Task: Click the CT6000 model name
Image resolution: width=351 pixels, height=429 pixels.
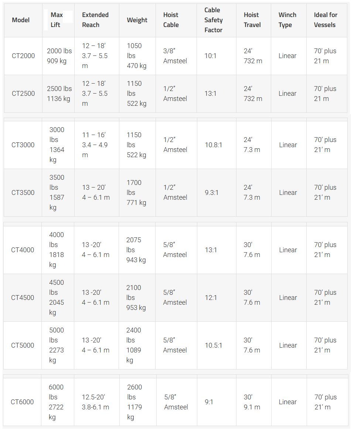Action: [x=23, y=402]
